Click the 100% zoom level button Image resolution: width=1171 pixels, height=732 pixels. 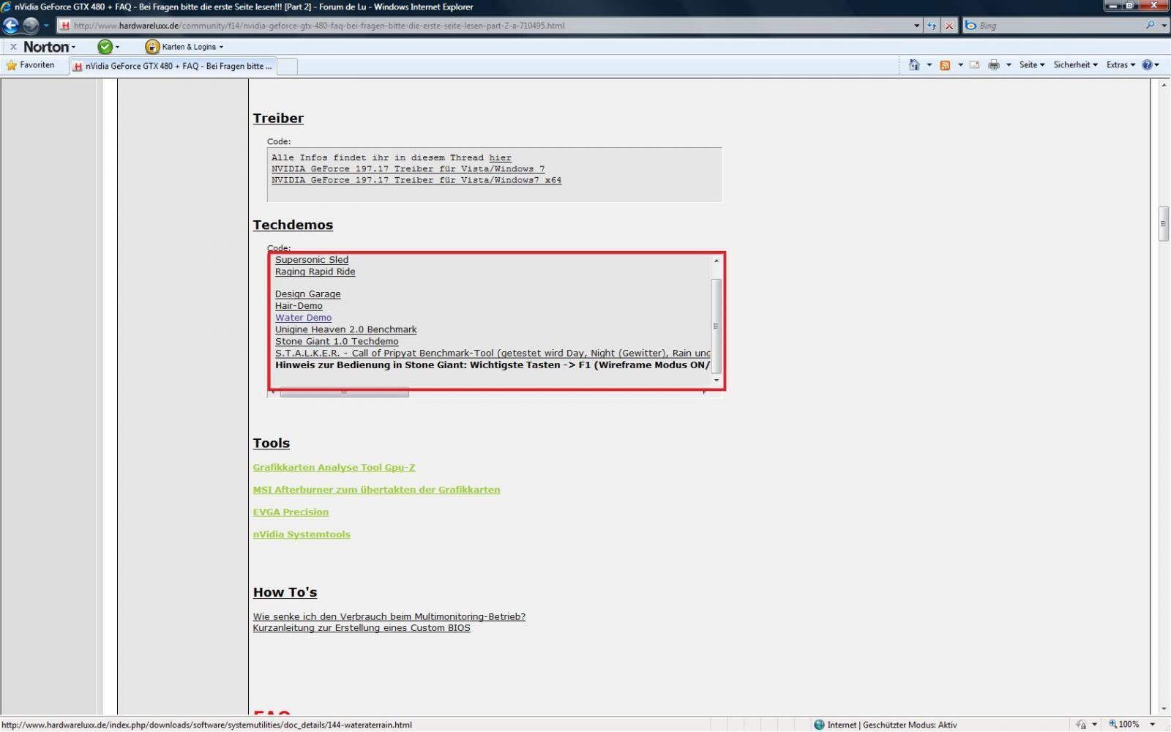point(1124,725)
